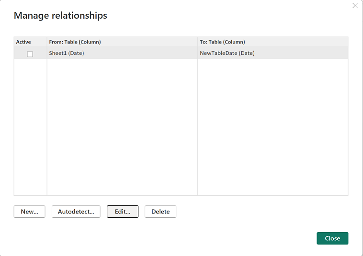363x256 pixels.
Task: Click the Active column header
Action: [x=23, y=42]
